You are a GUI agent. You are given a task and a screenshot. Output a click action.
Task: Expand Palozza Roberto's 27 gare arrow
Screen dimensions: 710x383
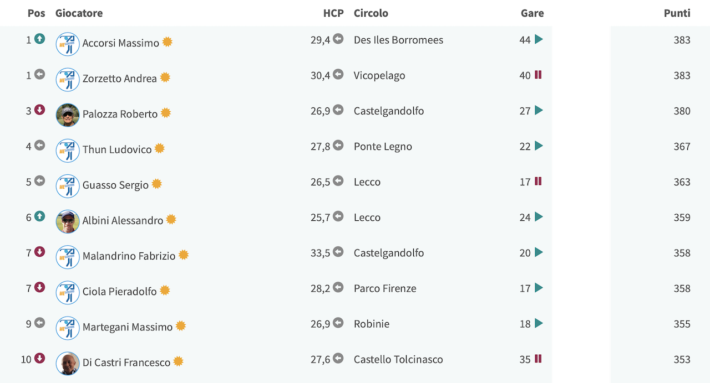539,110
